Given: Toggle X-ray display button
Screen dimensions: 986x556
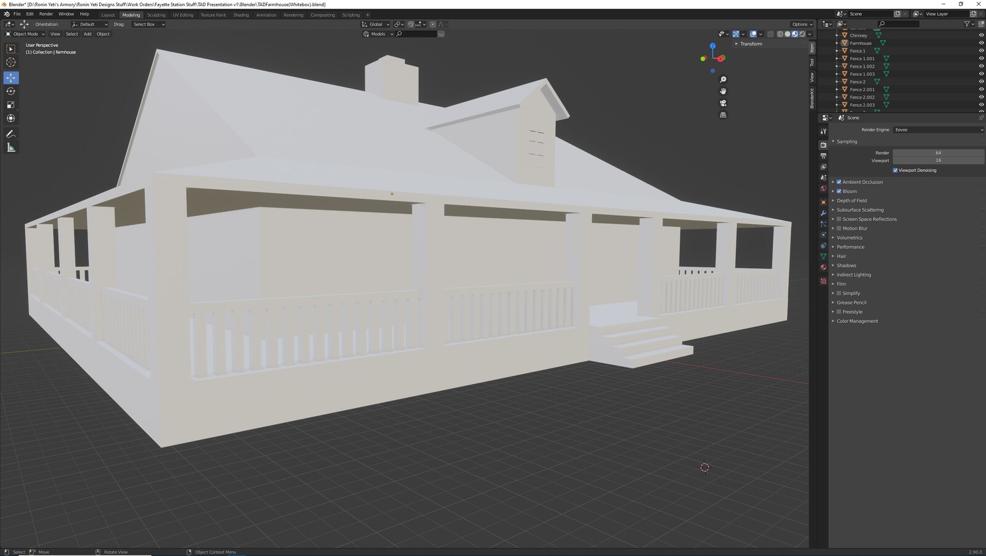Looking at the screenshot, I should click(770, 34).
